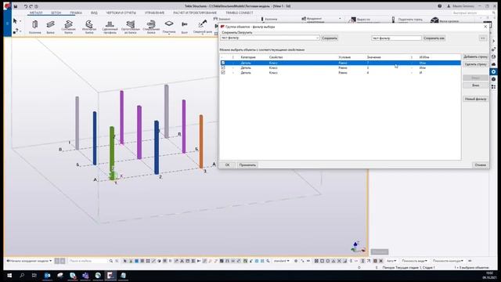Click the Redo arrow in the title bar
This screenshot has width=501, height=282.
pyautogui.click(x=31, y=6)
